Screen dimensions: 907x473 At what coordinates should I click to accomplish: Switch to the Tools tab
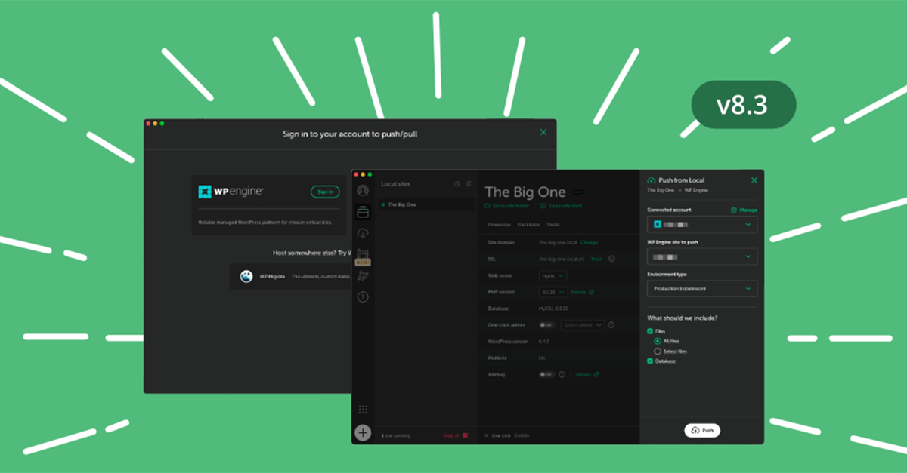click(x=553, y=225)
